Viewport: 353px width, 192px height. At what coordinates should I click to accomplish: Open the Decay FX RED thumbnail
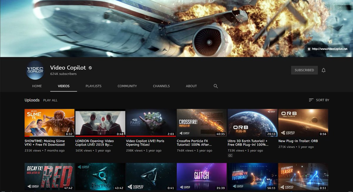pos(49,177)
